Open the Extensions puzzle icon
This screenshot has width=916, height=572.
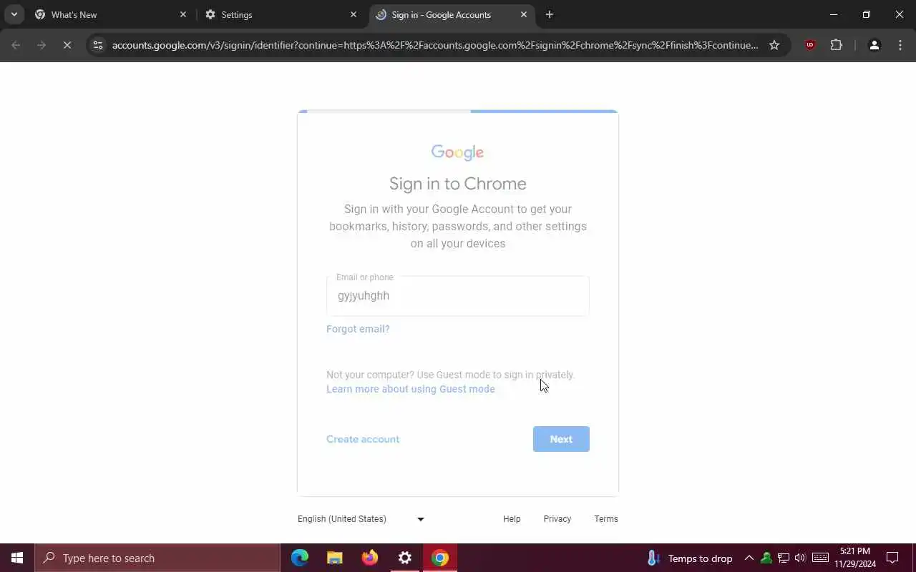(836, 45)
